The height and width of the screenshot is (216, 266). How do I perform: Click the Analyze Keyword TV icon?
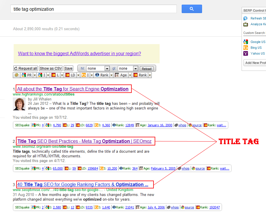(x=246, y=24)
